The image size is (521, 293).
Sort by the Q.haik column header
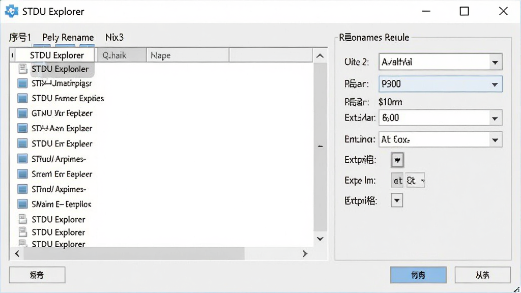(121, 55)
